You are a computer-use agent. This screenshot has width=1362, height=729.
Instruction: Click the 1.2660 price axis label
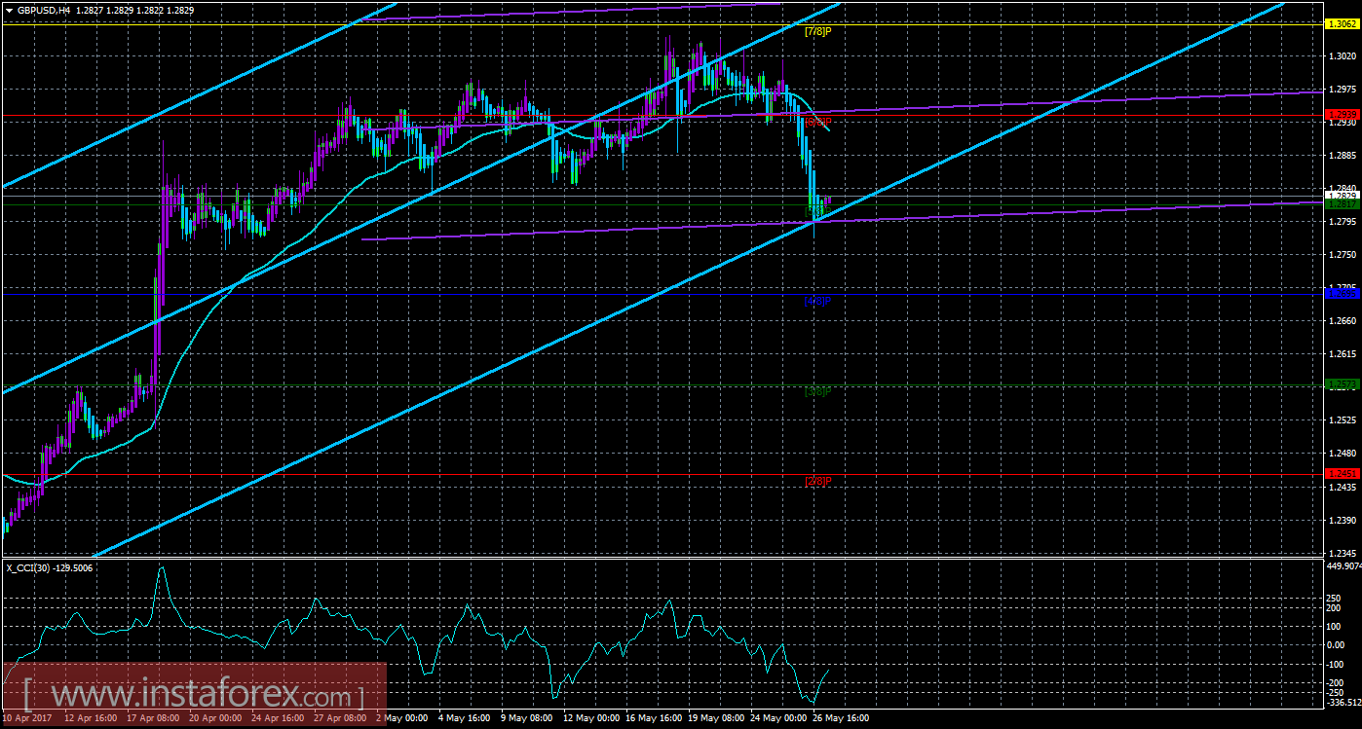pyautogui.click(x=1343, y=321)
